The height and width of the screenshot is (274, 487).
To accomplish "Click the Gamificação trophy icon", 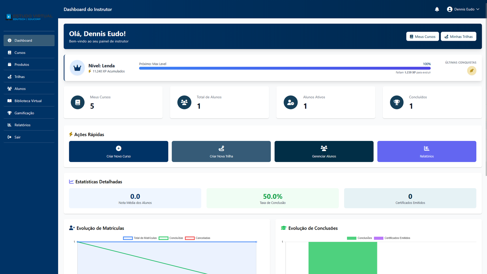I will point(9,113).
